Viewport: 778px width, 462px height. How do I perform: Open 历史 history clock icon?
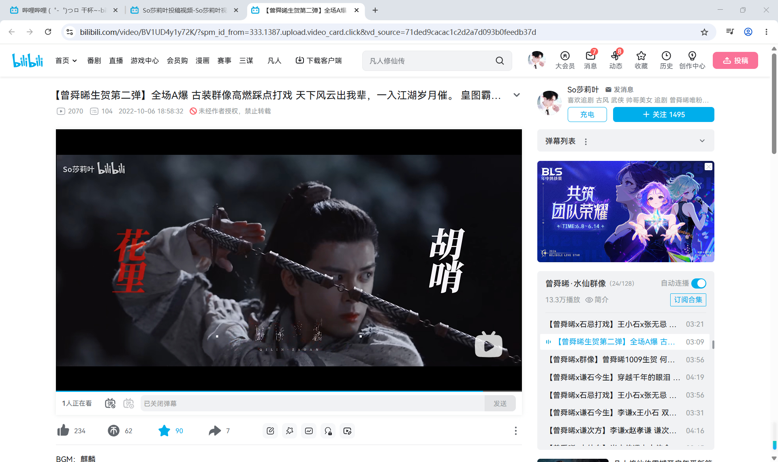pyautogui.click(x=666, y=60)
